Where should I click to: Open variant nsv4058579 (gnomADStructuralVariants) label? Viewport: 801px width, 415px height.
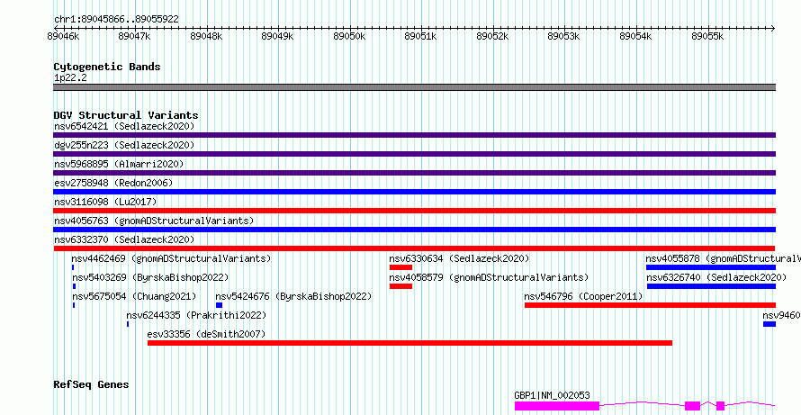489,277
